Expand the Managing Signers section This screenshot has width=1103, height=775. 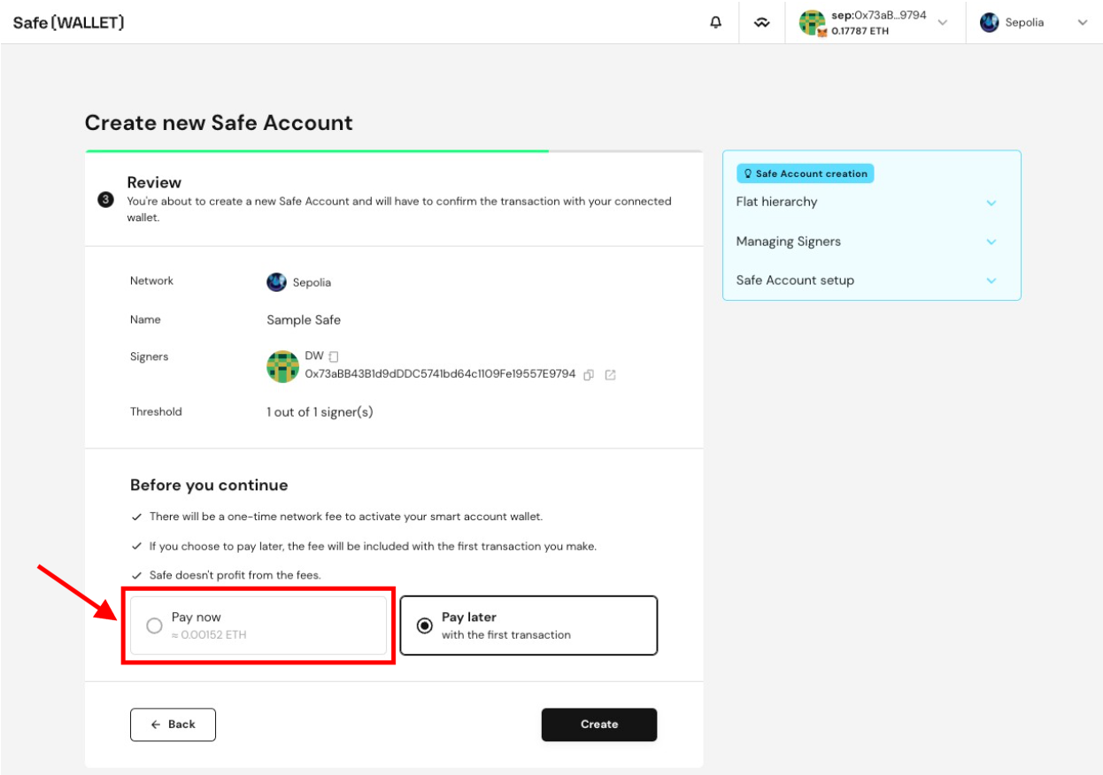click(871, 242)
